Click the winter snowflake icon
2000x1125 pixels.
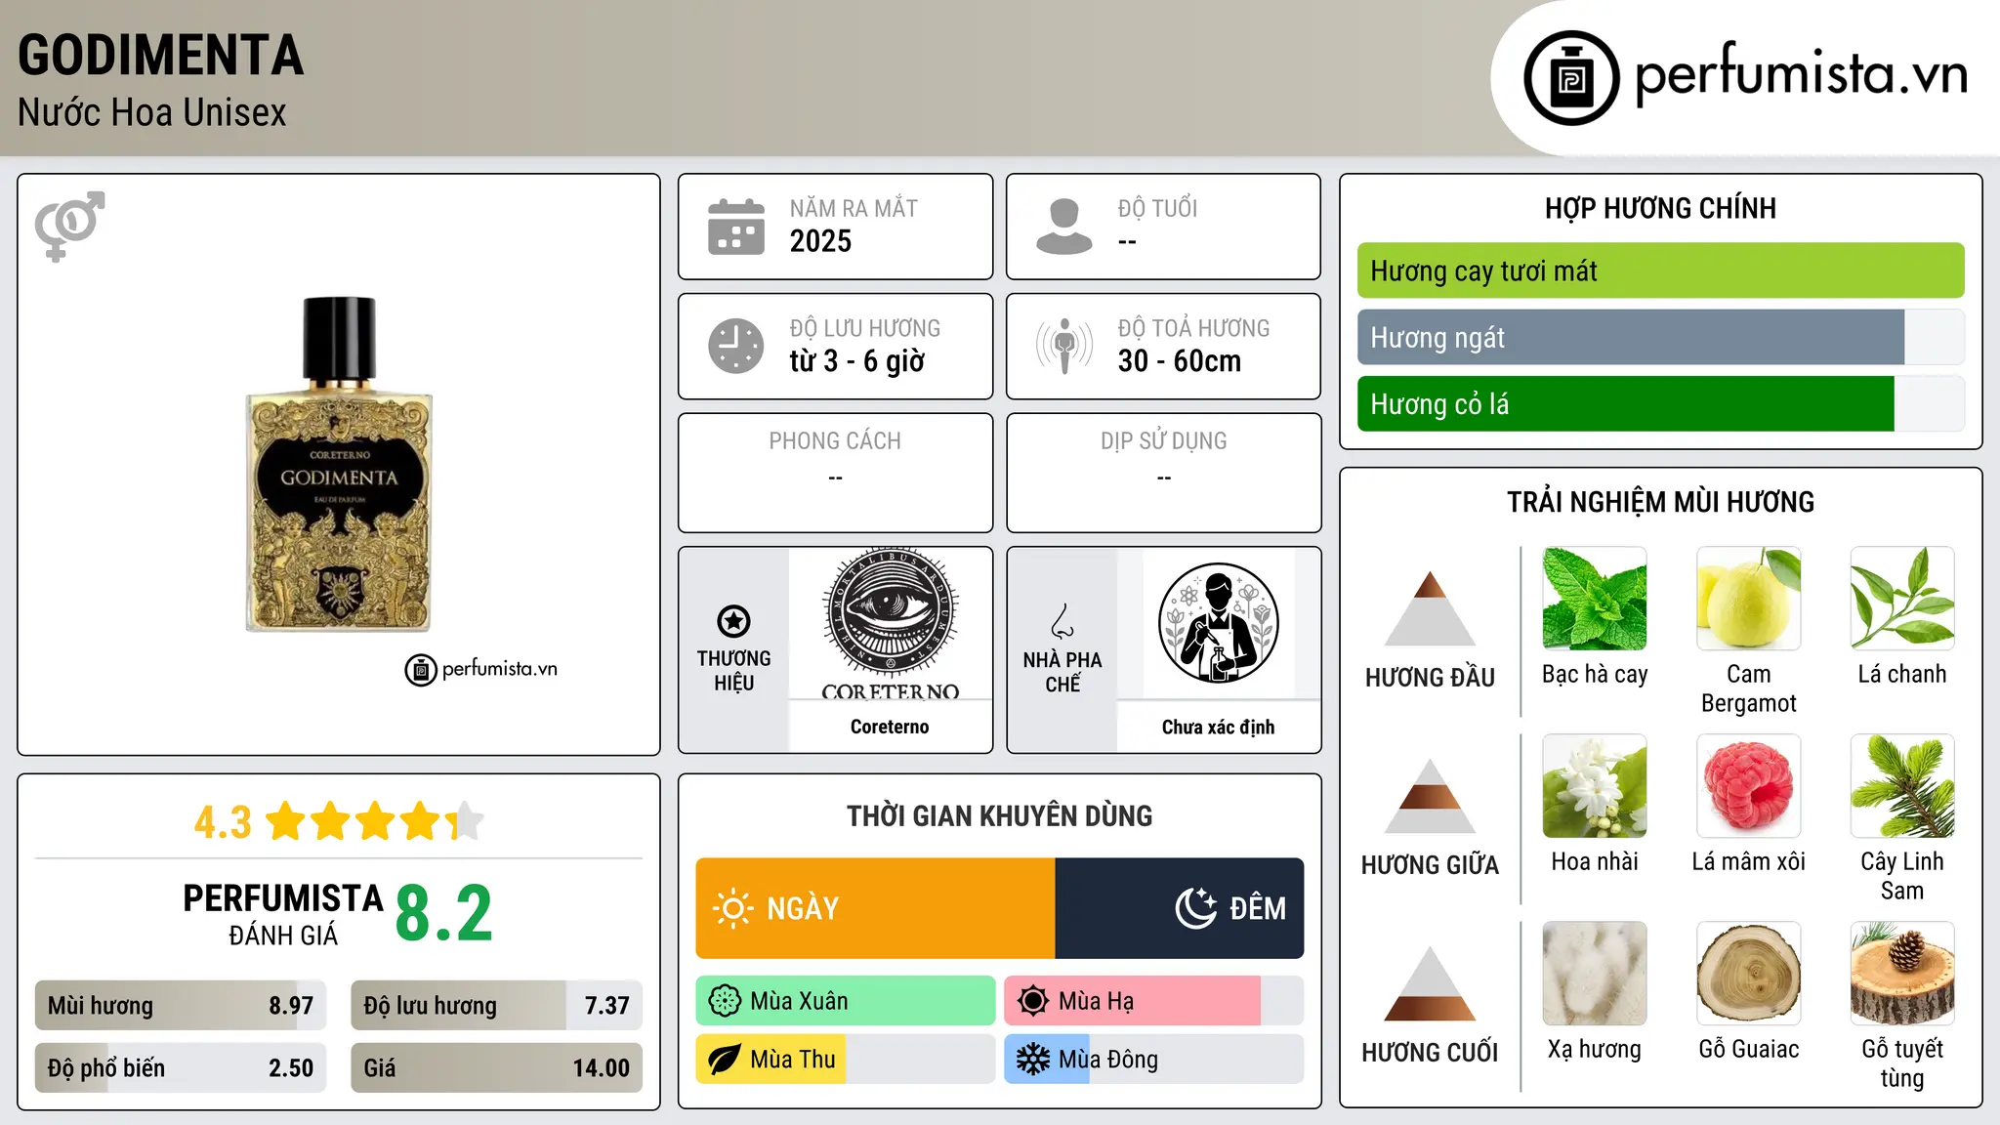(x=1033, y=1060)
